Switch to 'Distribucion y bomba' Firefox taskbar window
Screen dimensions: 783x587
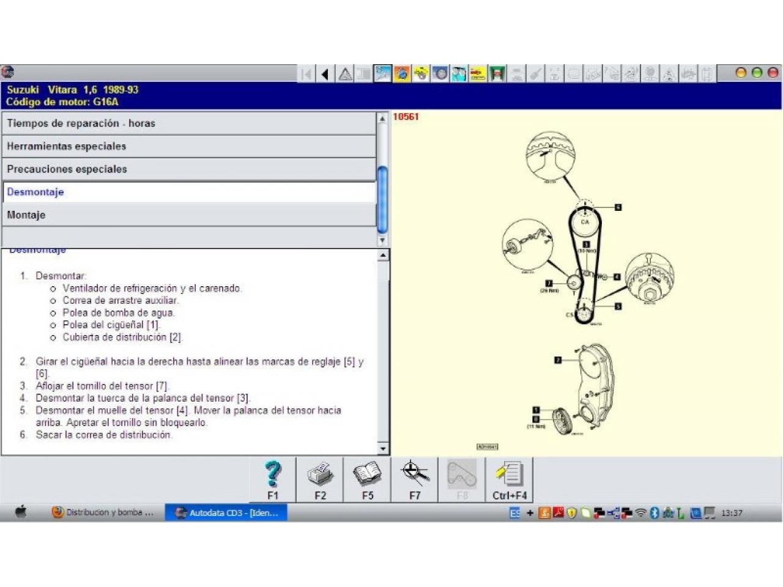click(x=103, y=512)
